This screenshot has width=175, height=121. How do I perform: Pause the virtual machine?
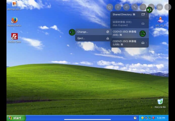(x=118, y=7)
